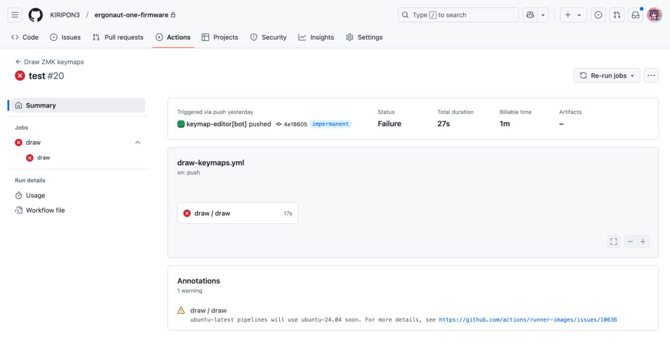Open the Copilot chat icon
This screenshot has width=670, height=360.
[530, 15]
